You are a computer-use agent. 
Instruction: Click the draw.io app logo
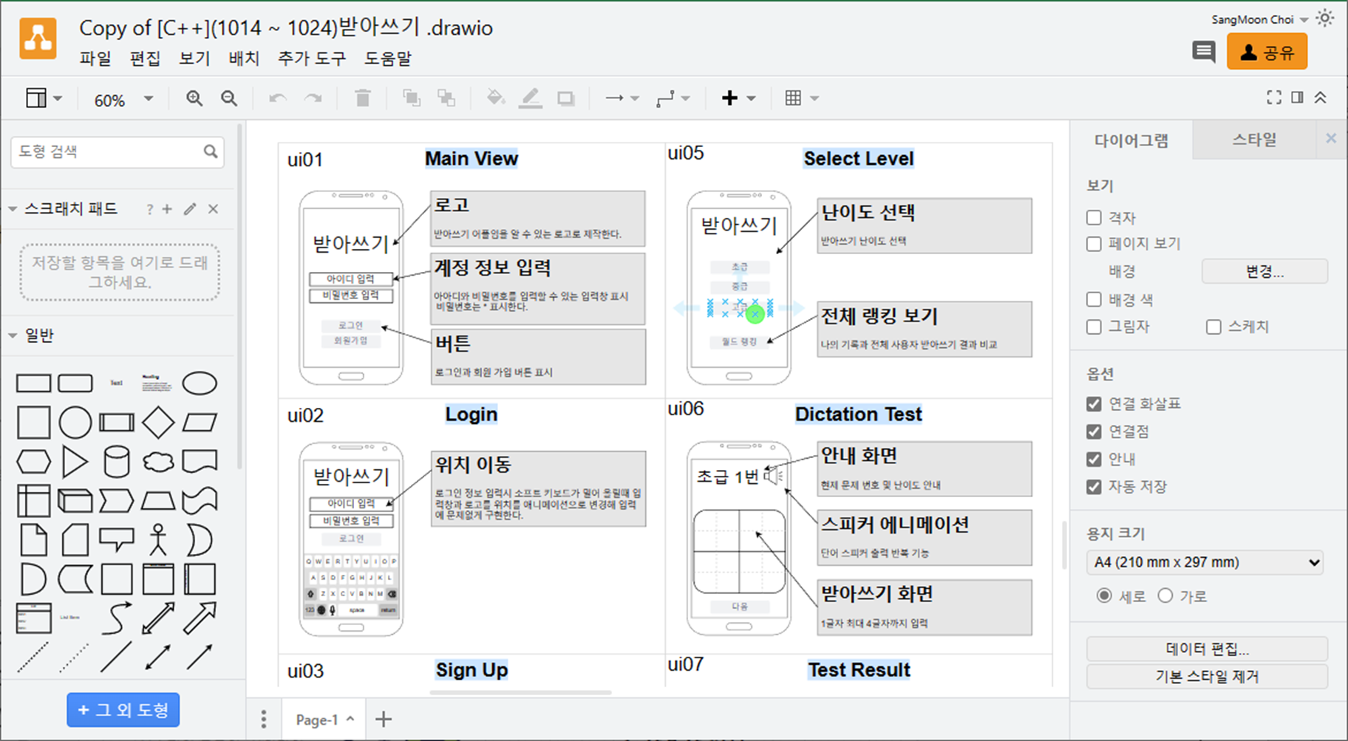[x=38, y=38]
